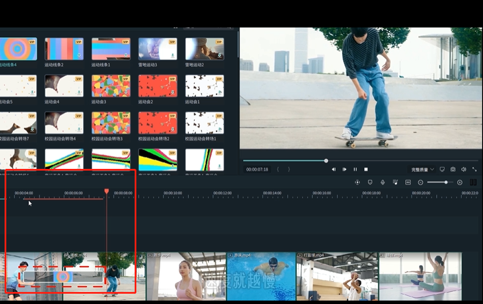Pause playback in the preview player
The height and width of the screenshot is (304, 483).
(355, 169)
